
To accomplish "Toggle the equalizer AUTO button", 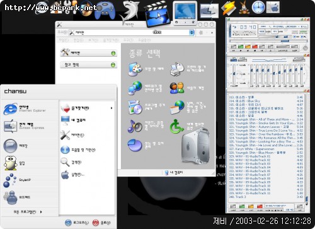I will [242, 59].
